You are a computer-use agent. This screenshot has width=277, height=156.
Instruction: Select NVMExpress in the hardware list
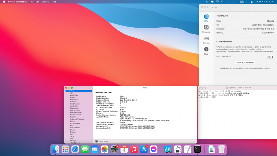click(75, 123)
